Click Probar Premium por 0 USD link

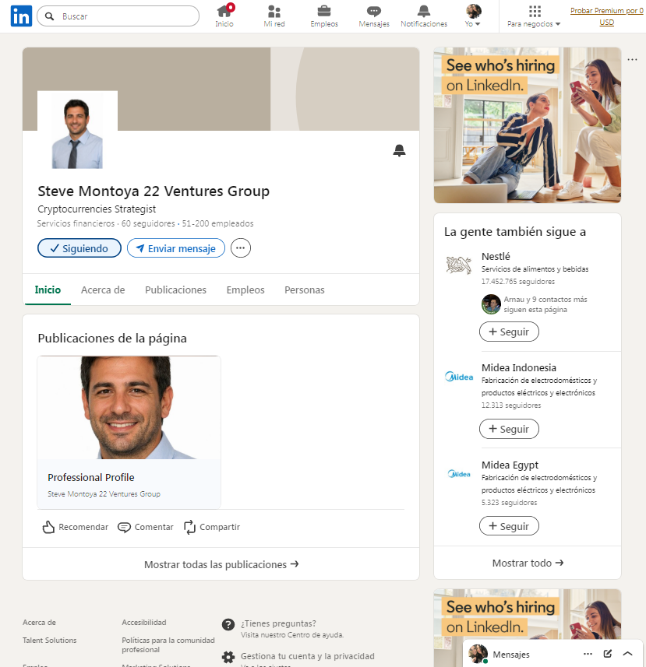tap(607, 16)
